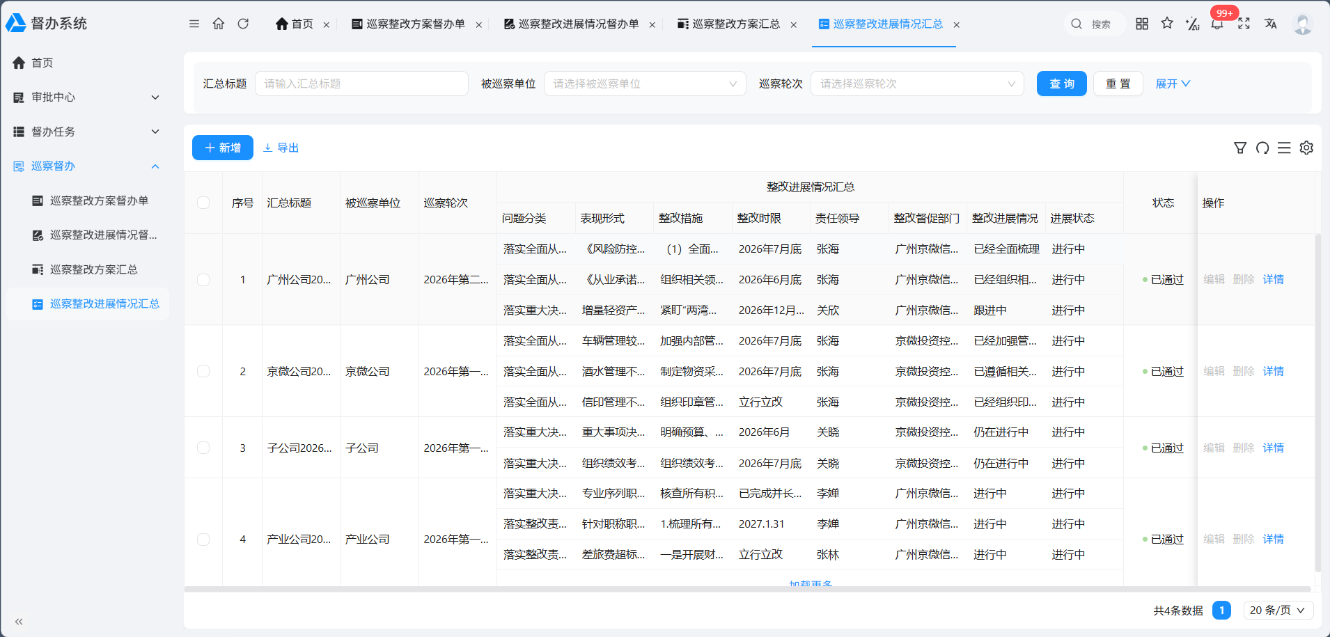Click the favorites star icon
The height and width of the screenshot is (637, 1330).
coord(1167,24)
